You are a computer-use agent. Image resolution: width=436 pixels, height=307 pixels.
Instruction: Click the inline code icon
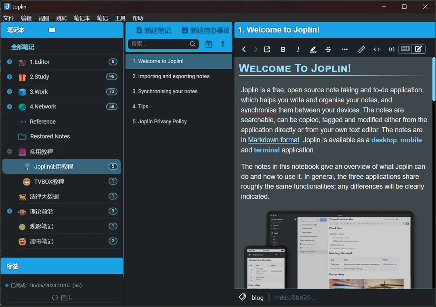377,49
